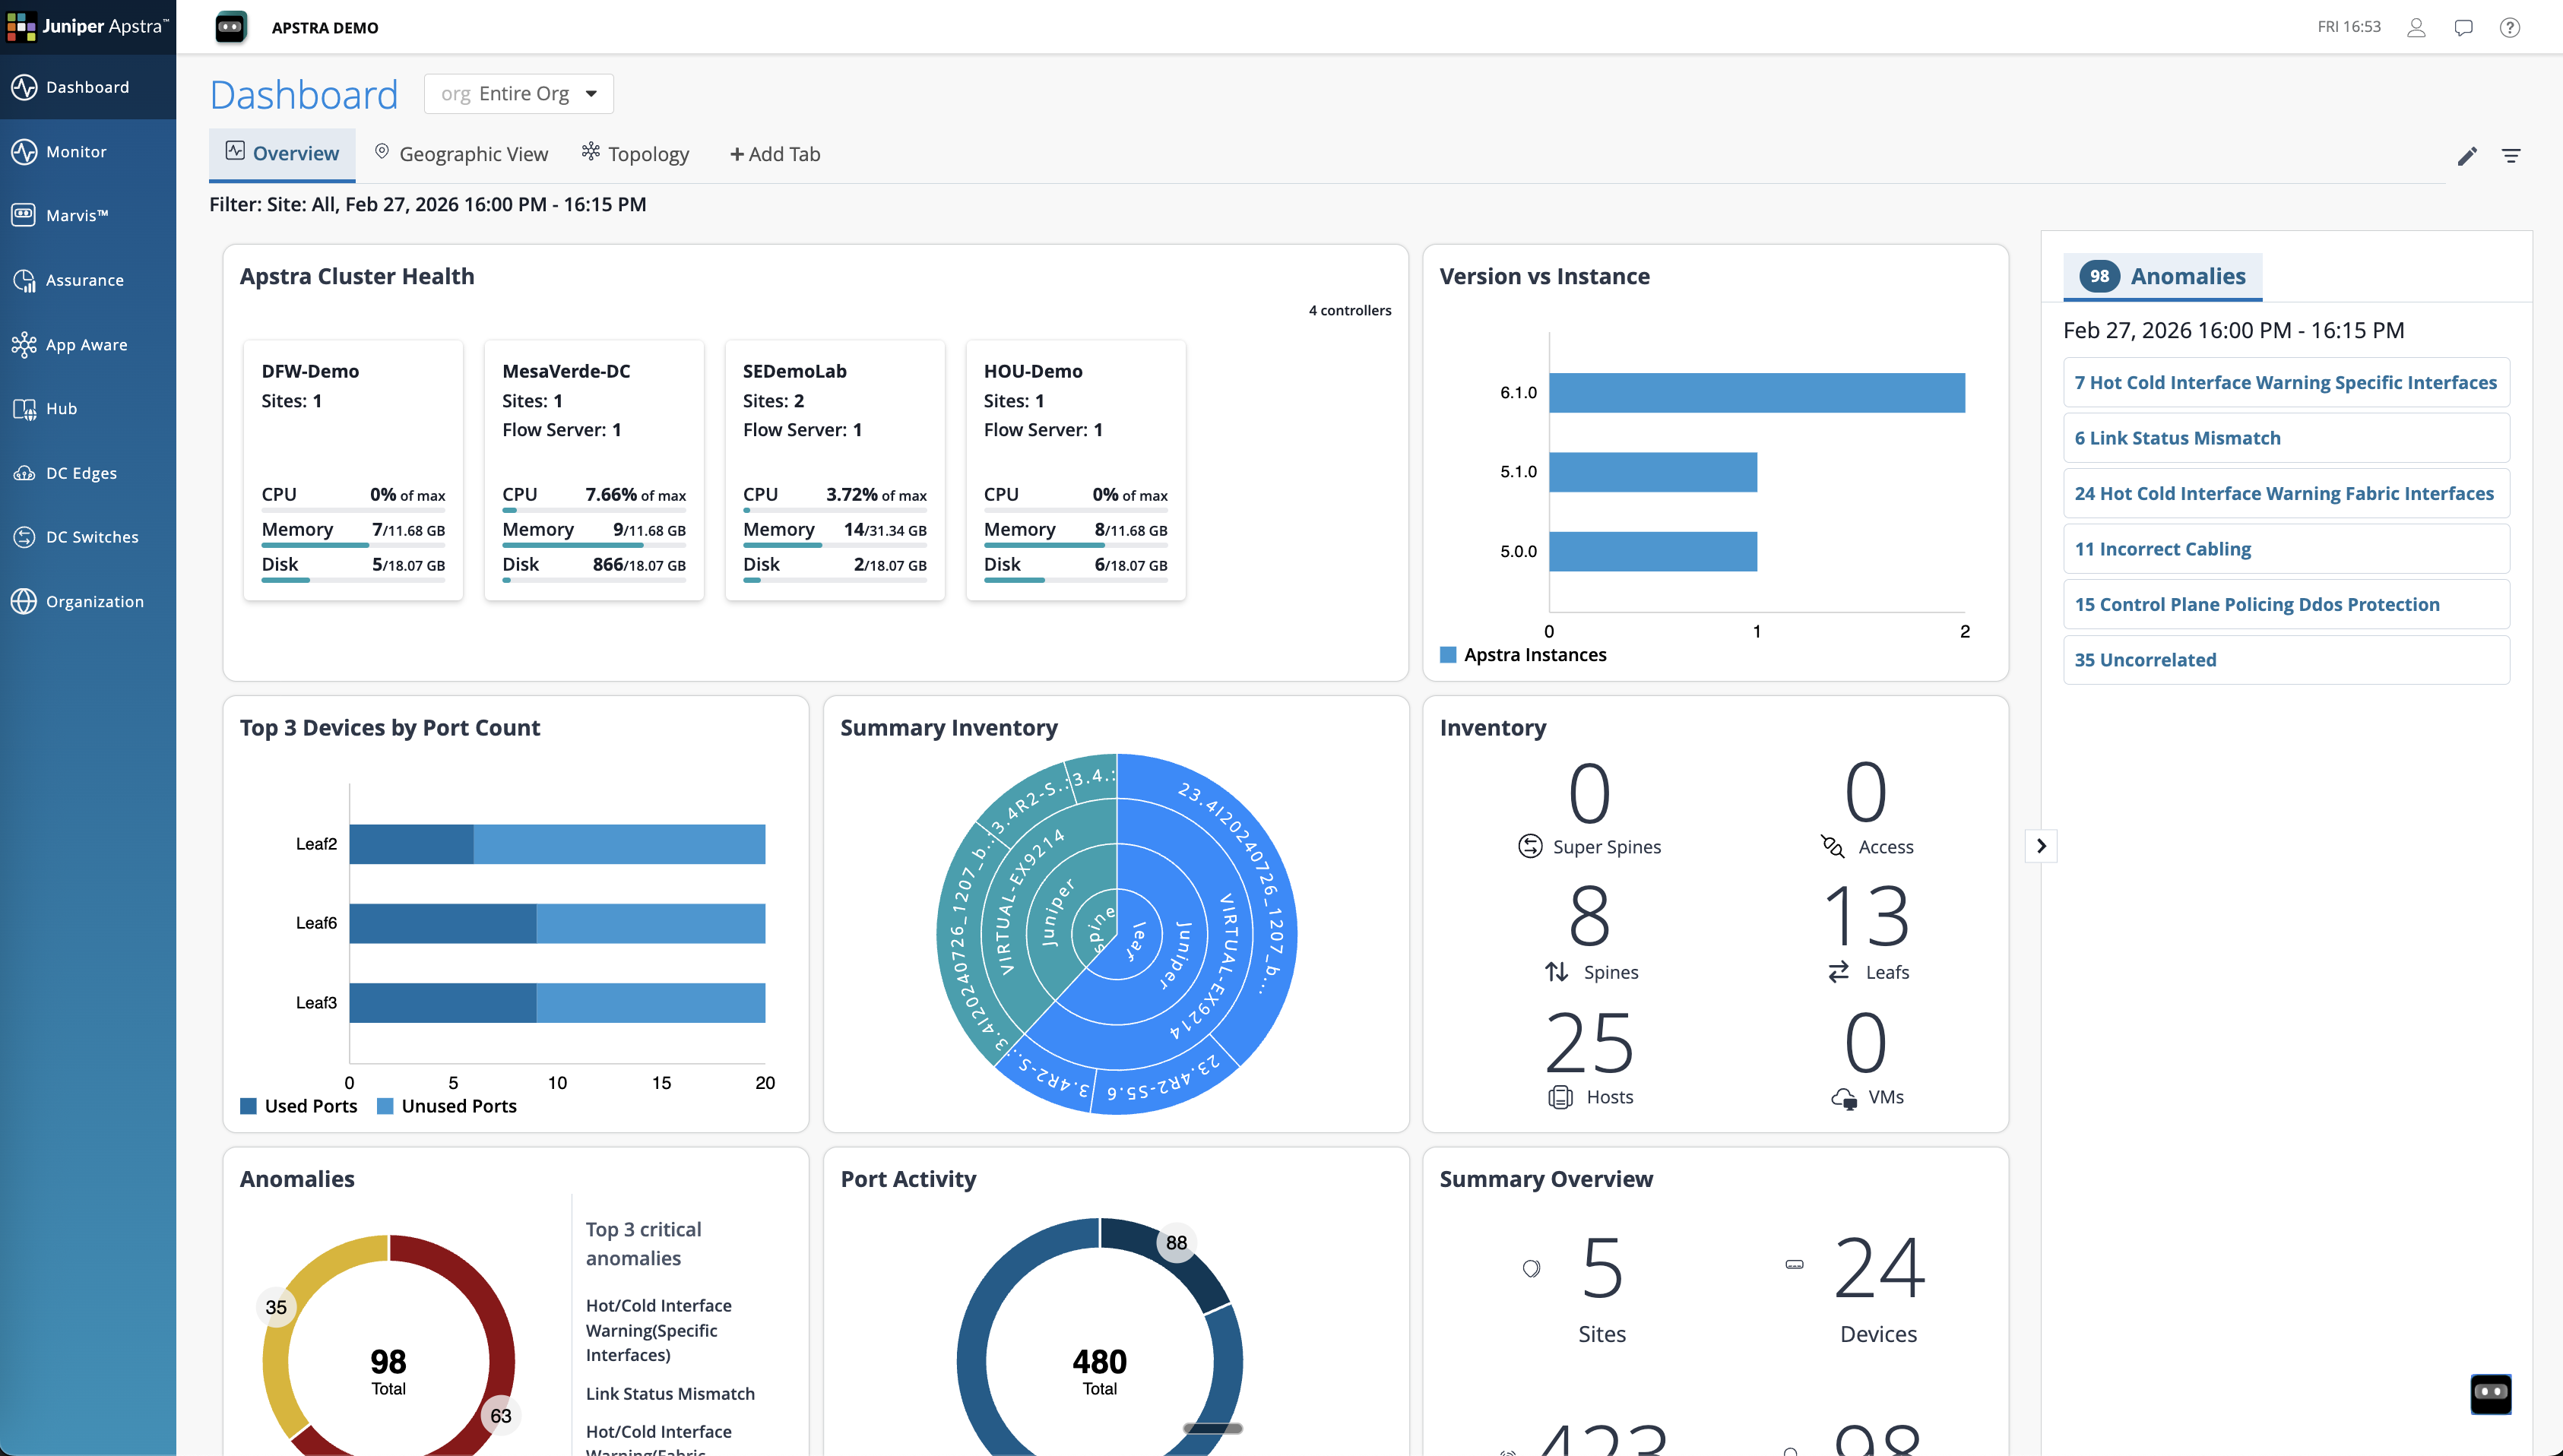
Task: Open App Aware in the sidebar
Action: (88, 345)
